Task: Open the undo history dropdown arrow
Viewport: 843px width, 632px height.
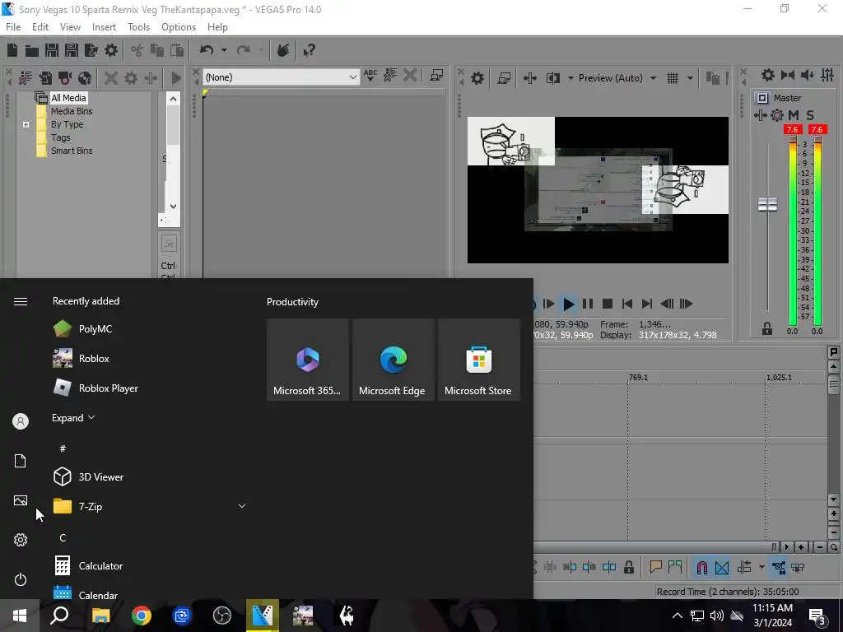Action: [x=224, y=50]
